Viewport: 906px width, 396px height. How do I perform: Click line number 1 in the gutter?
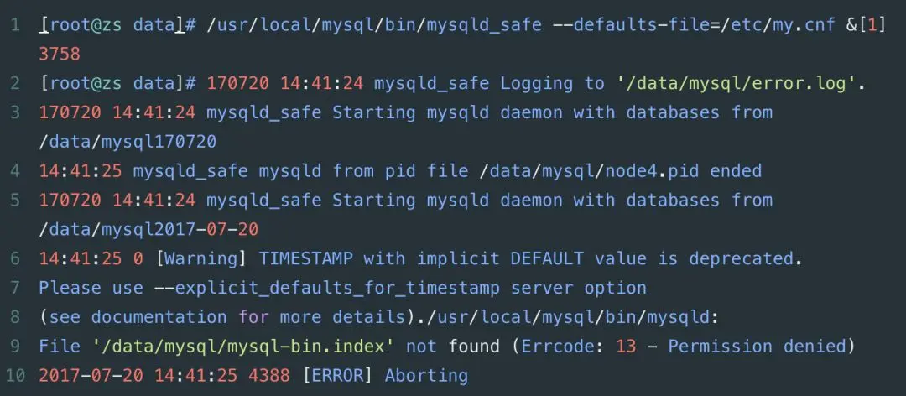point(16,25)
